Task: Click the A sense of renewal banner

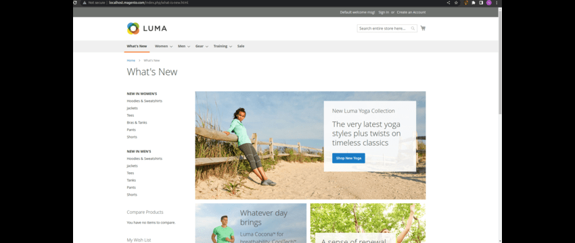Action: (x=368, y=223)
